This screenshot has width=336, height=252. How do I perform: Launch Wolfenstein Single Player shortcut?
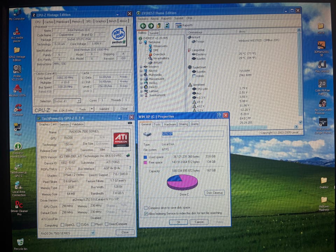coord(323,126)
